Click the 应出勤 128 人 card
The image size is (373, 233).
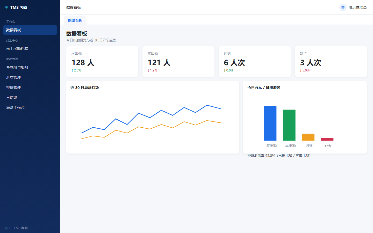point(102,62)
